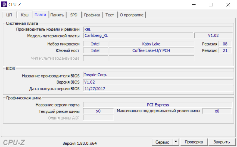Click the current bus mode x0 field
The image size is (237, 147).
98,111
